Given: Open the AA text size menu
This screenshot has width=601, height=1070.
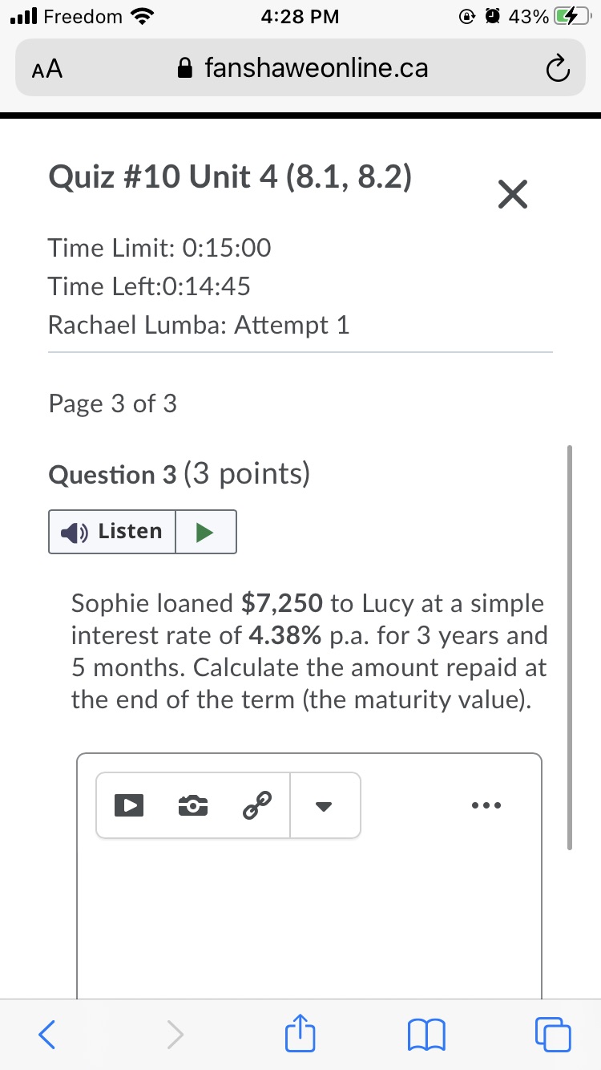Looking at the screenshot, I should click(x=47, y=70).
